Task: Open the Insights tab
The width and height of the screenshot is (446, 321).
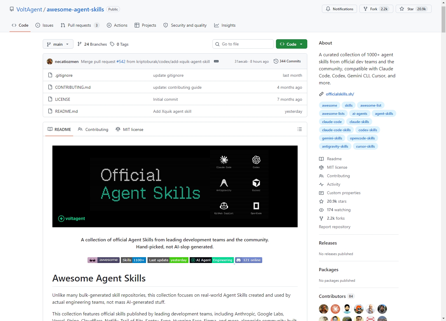Action: click(225, 25)
